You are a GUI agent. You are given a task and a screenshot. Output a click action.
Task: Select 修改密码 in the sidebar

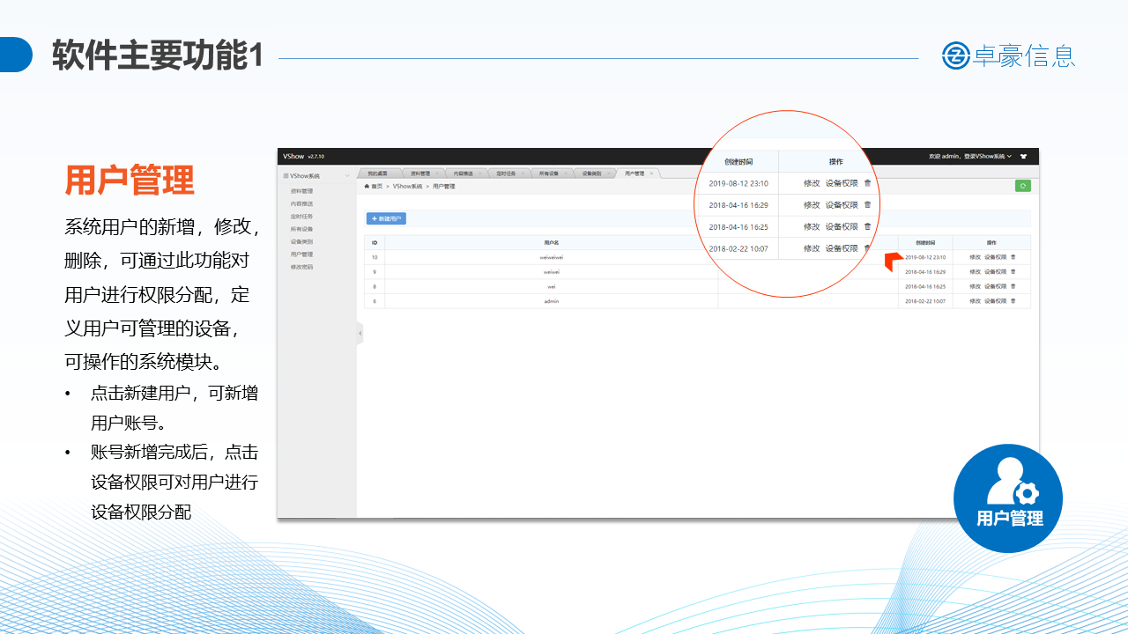[301, 267]
